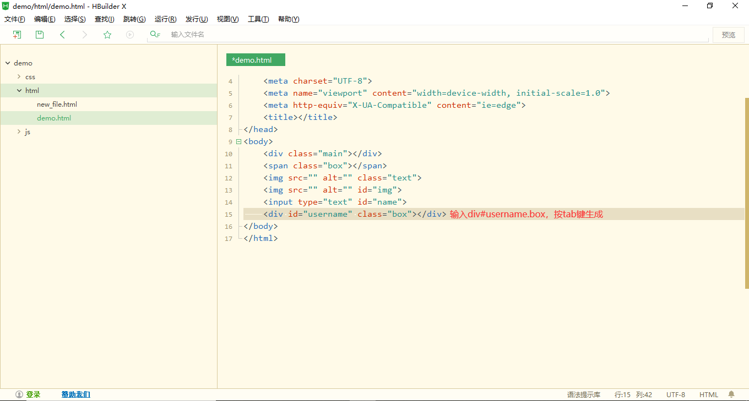Click the img class text code line

point(342,178)
